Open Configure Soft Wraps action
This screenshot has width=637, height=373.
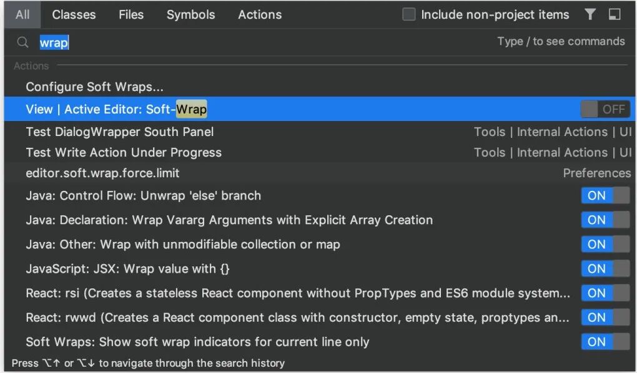point(95,87)
